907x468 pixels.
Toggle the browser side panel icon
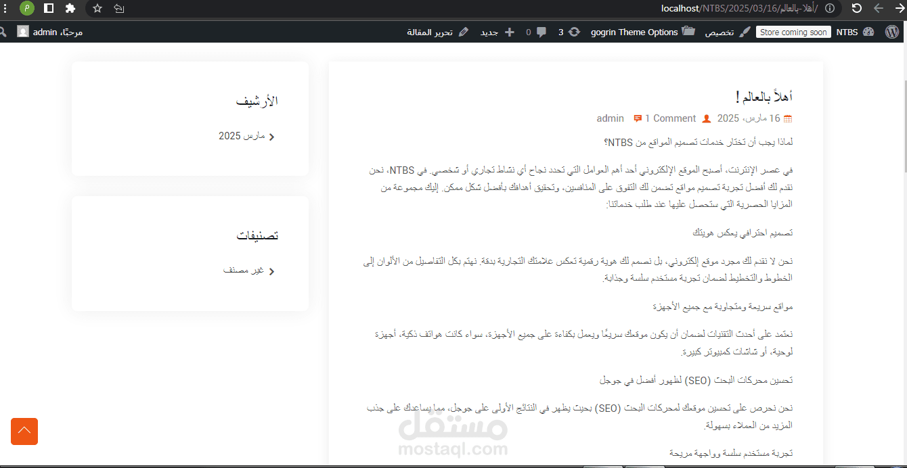[x=49, y=8]
